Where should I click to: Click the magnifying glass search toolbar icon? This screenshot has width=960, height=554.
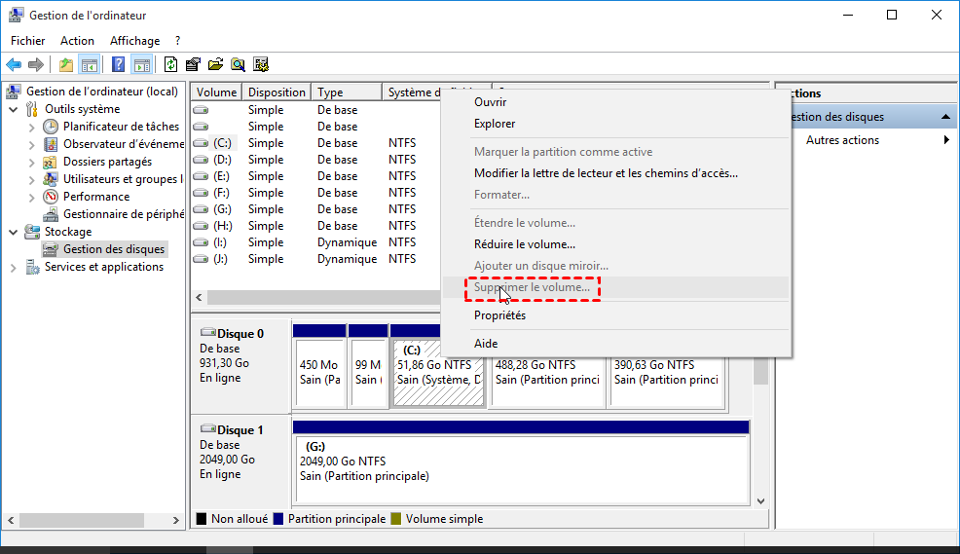click(x=239, y=64)
